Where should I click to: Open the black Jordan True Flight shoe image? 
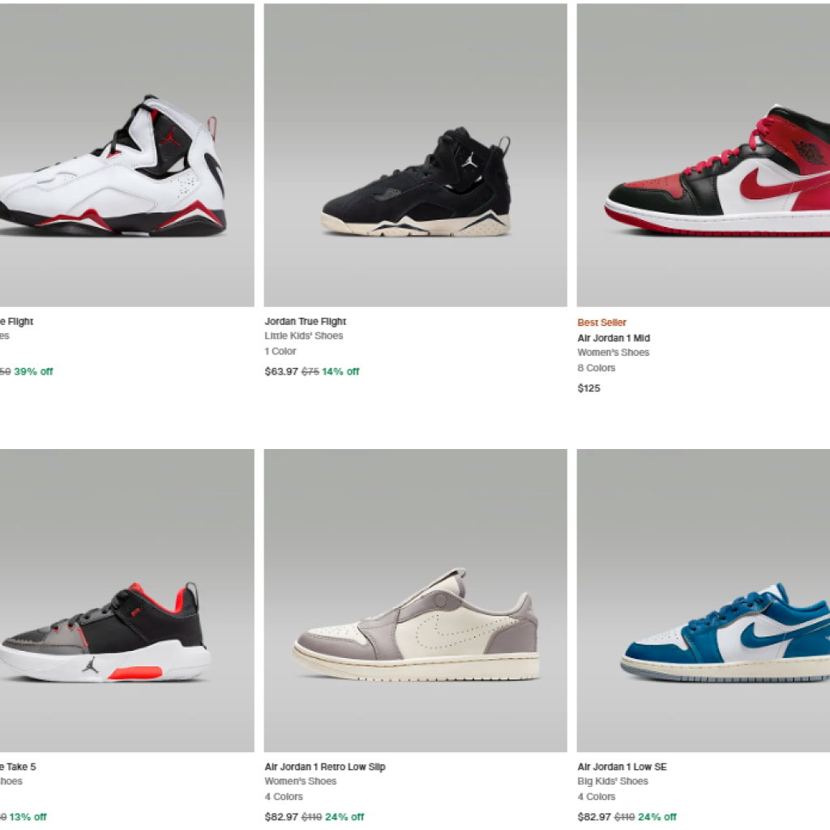tap(416, 155)
